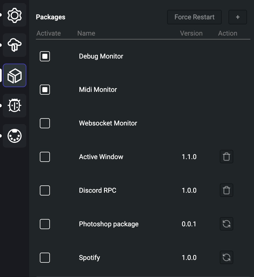Open the debug bug icon in sidebar
The height and width of the screenshot is (277, 254).
(x=15, y=106)
